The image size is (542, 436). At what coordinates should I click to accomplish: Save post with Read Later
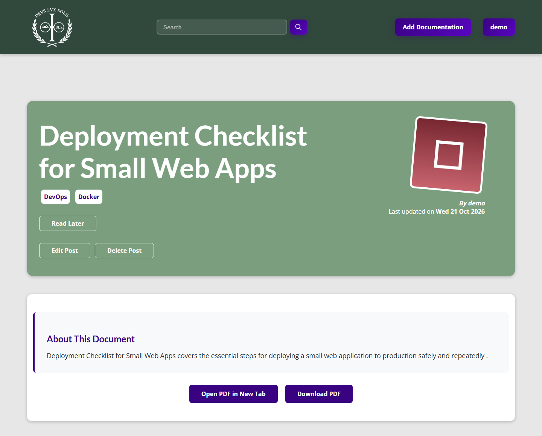[68, 223]
